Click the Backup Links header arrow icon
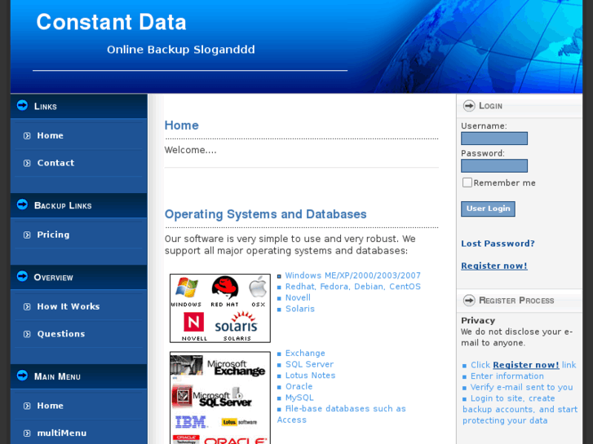This screenshot has width=593, height=444. [x=22, y=204]
